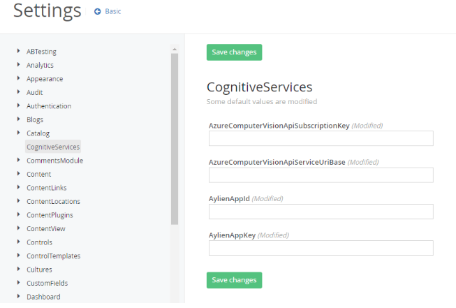Select CustomFields in the settings tree
The height and width of the screenshot is (308, 456).
pos(47,284)
